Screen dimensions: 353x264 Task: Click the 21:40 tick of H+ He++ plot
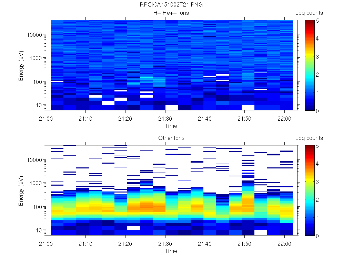205,119
